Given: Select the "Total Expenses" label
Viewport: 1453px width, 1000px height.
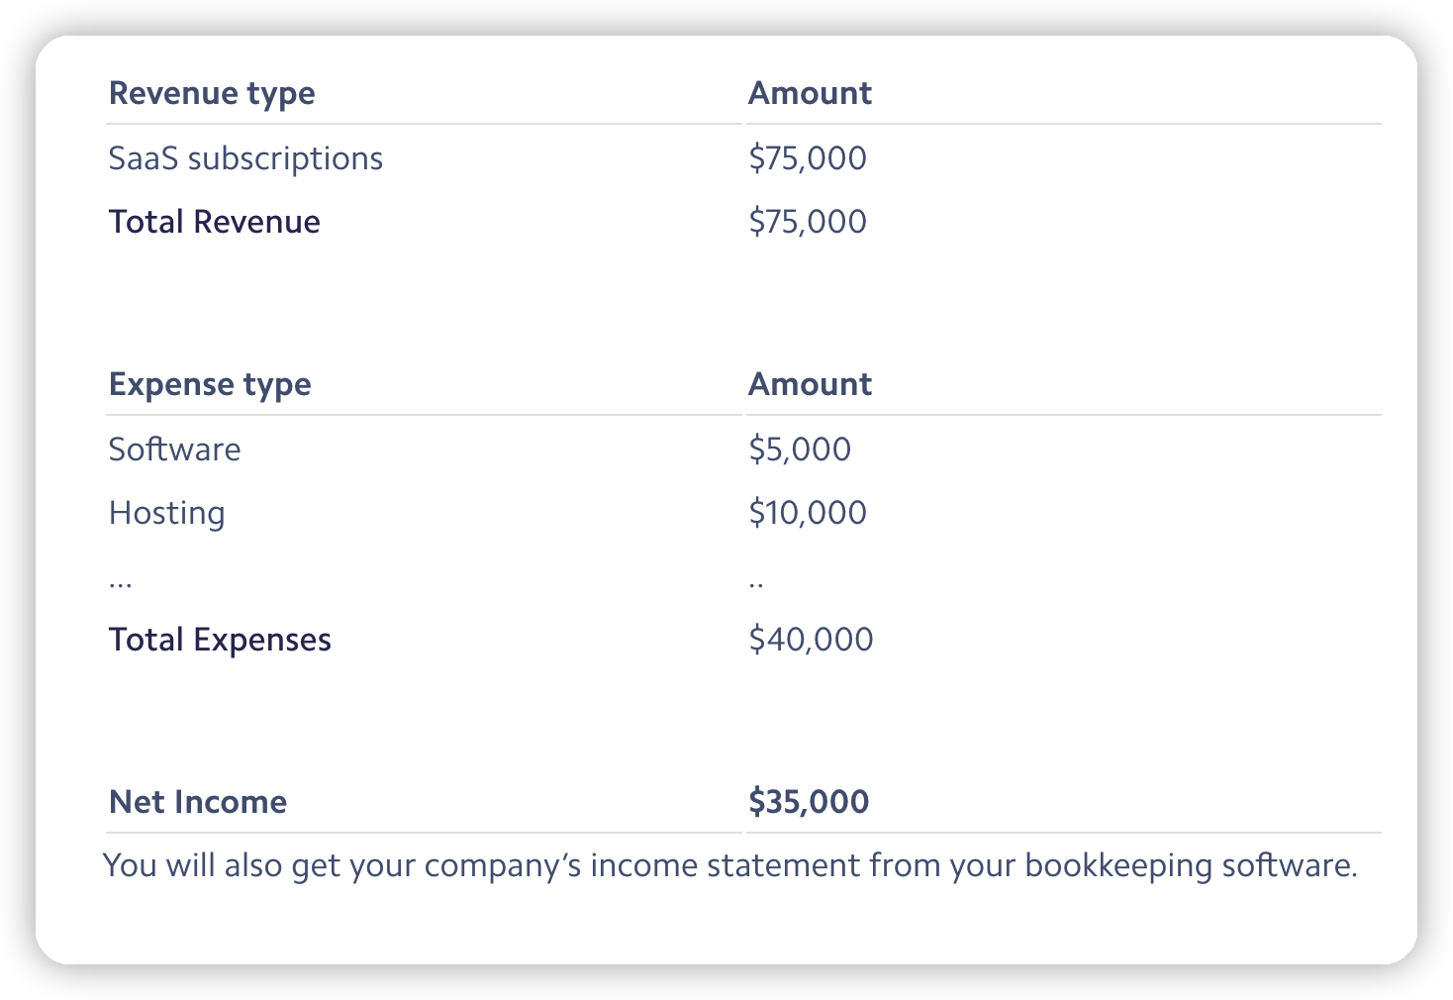Looking at the screenshot, I should click(x=220, y=641).
